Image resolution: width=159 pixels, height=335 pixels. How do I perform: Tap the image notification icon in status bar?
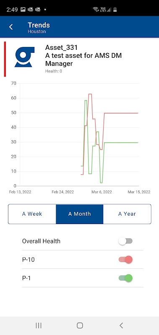(23, 9)
